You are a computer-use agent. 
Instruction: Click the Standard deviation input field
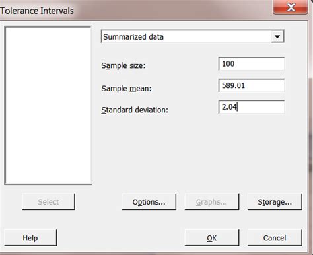click(x=252, y=107)
